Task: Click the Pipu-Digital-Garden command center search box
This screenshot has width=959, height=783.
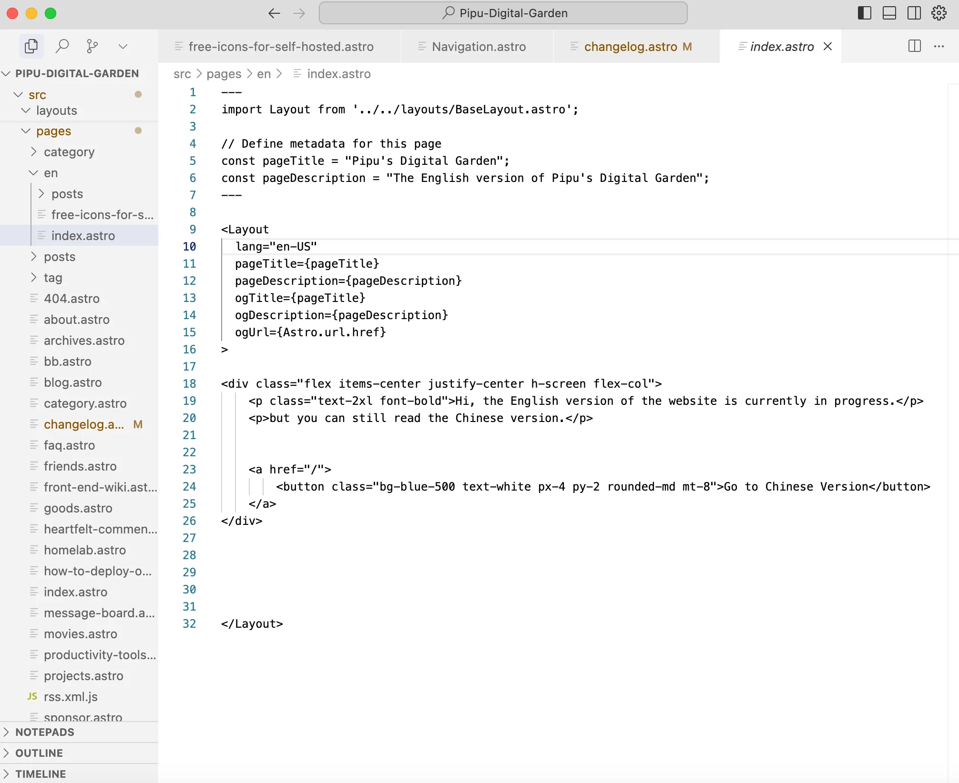Action: point(503,13)
